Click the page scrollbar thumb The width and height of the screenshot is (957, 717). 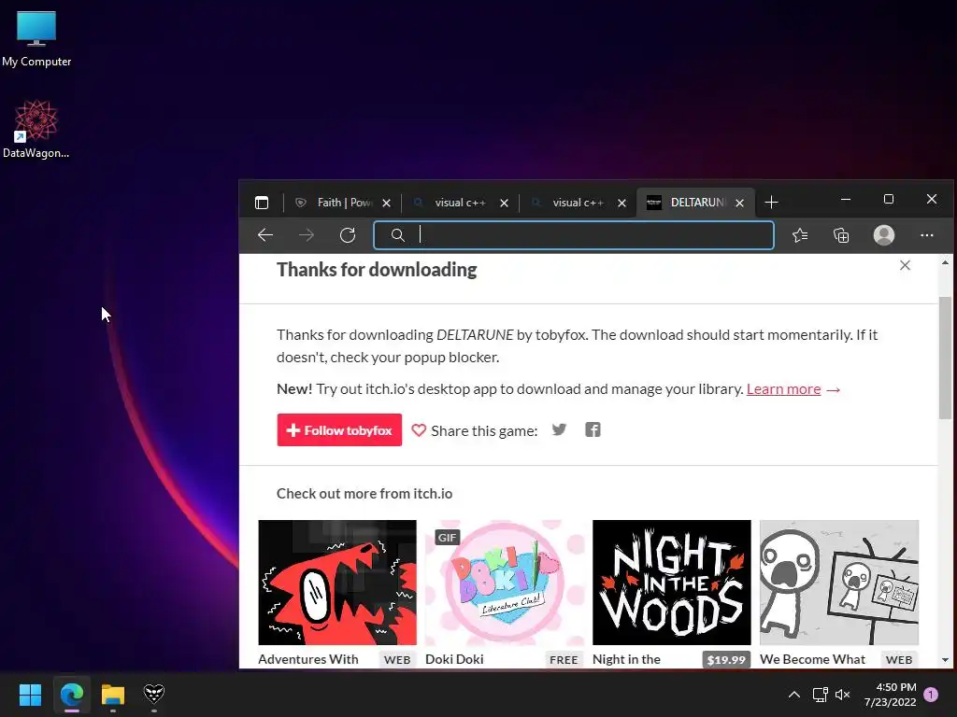(x=945, y=358)
